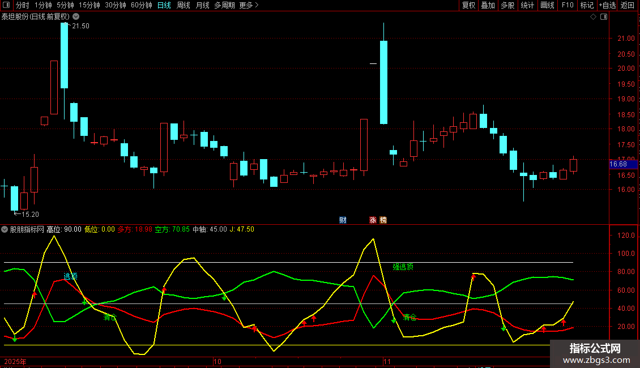Click the 11 month marker on time axis
This screenshot has height=368, width=640.
[x=387, y=361]
